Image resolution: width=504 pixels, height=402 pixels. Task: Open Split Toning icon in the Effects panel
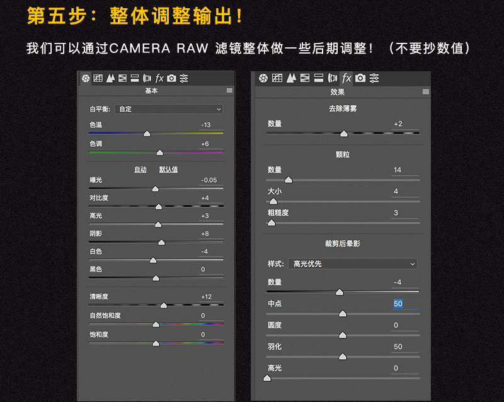(x=319, y=78)
